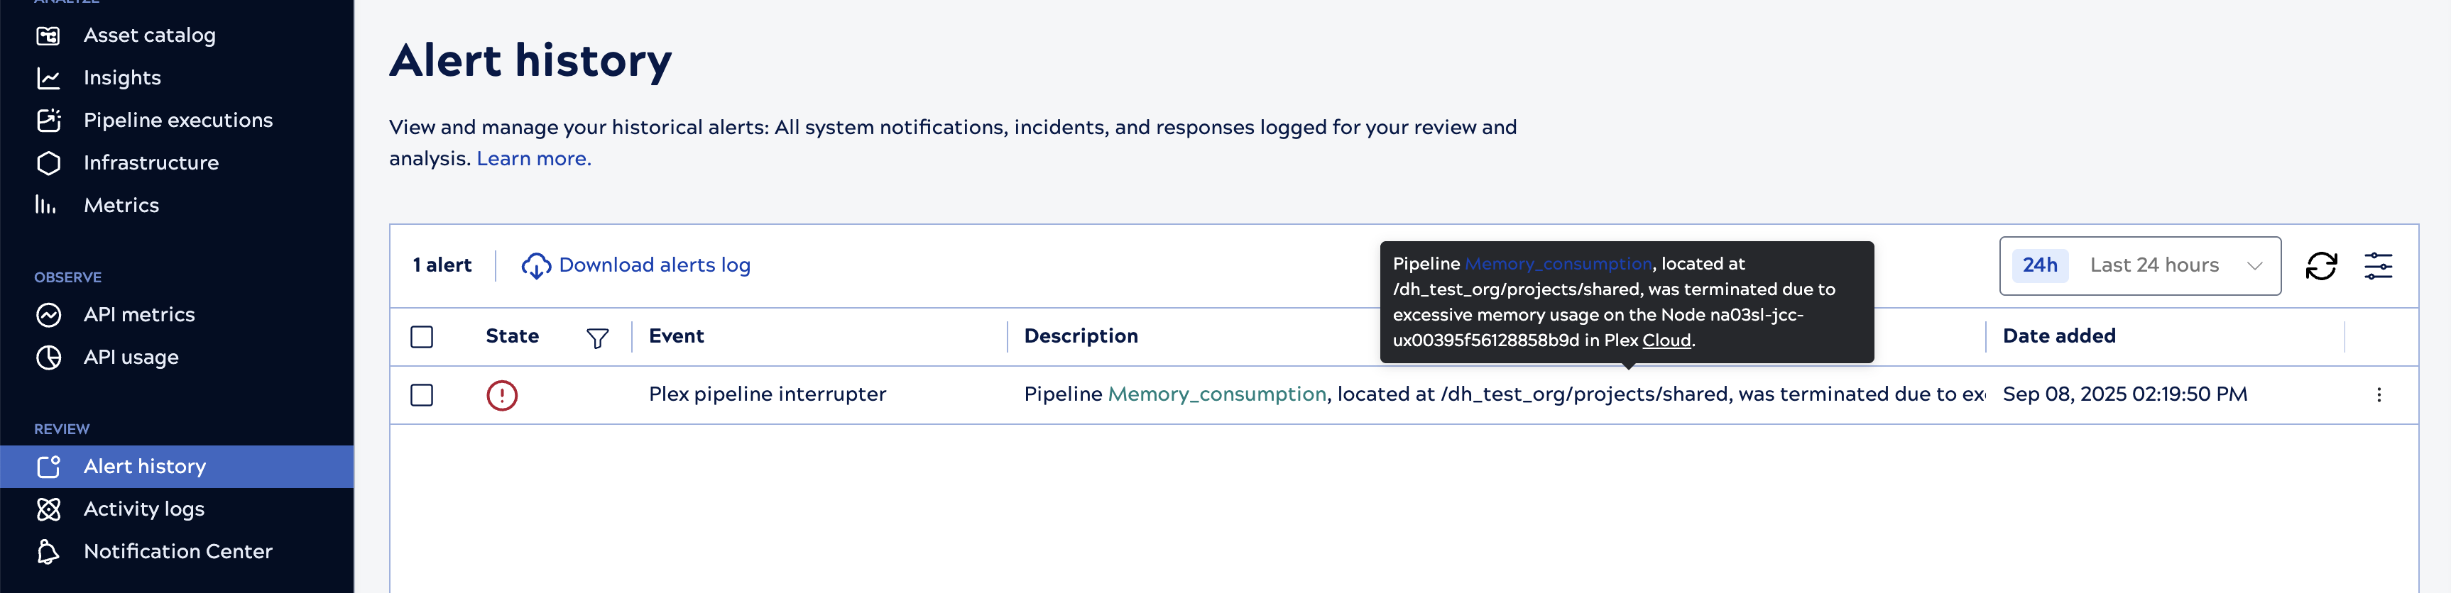Screen dimensions: 2451x593
Task: Click the Asset catalog sidebar icon
Action: pyautogui.click(x=48, y=36)
